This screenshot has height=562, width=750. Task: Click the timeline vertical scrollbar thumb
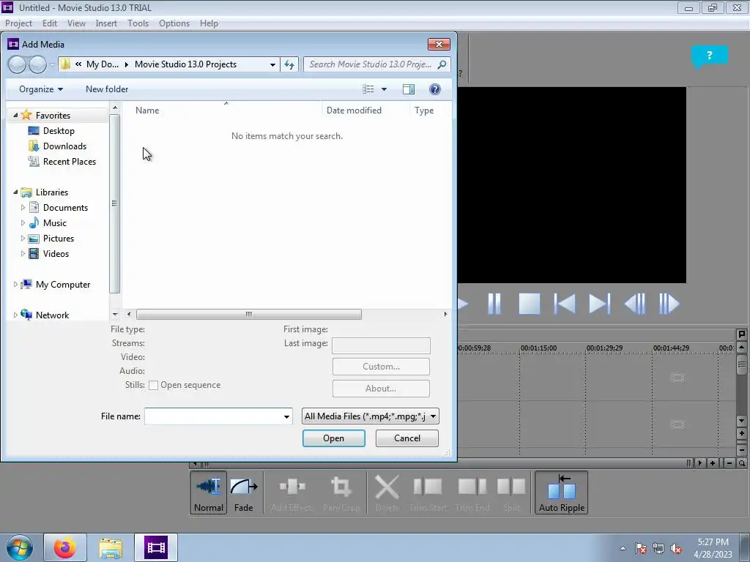point(741,364)
